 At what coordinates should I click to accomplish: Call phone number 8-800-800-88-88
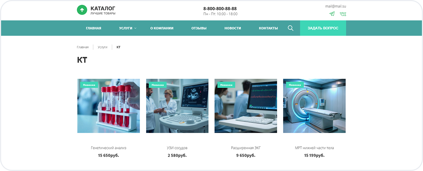pos(220,9)
